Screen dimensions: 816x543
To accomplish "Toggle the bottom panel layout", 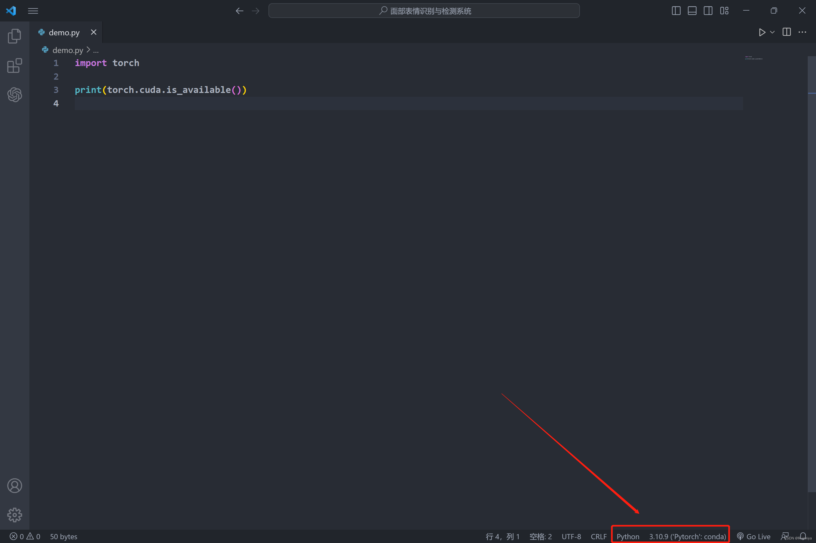I will (692, 11).
